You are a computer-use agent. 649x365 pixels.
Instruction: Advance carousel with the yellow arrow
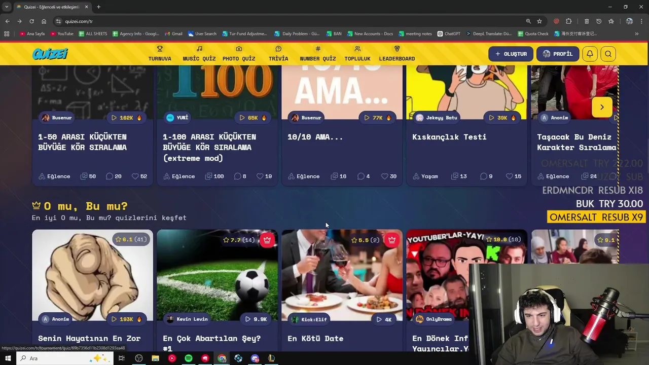(x=602, y=107)
